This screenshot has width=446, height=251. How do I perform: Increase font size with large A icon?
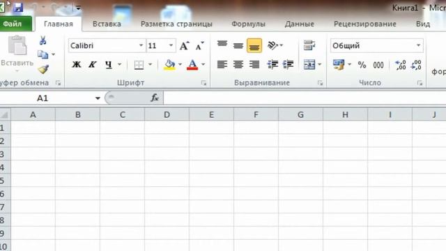point(184,46)
